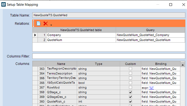This screenshot has width=187, height=106.
Task: Toggle Custom checkbox for TerritoryTerritoryDes row
Action: 130,78
